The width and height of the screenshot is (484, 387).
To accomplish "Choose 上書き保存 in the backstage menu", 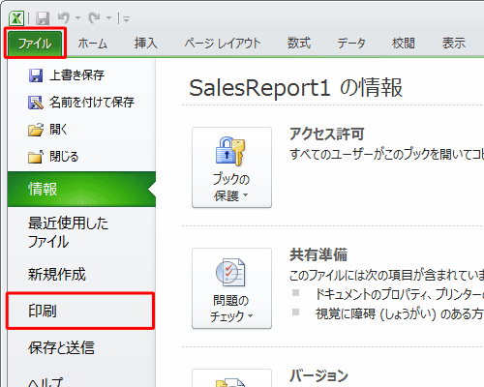I will click(81, 75).
